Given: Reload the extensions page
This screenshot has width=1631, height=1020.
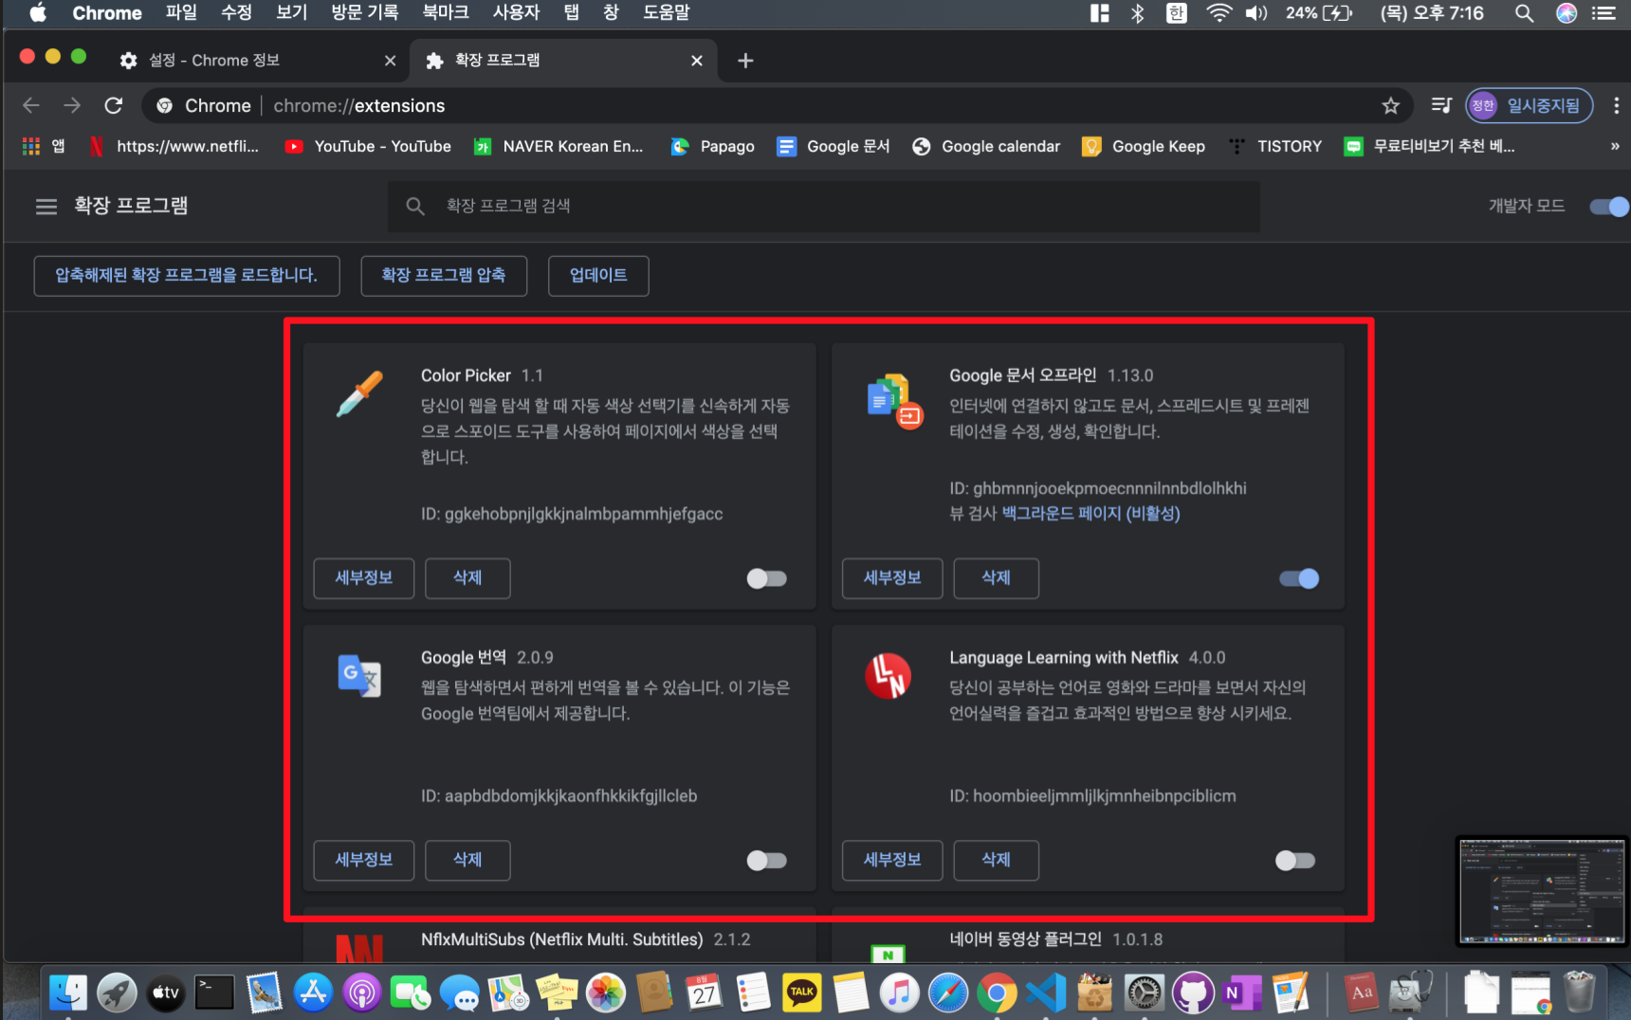Looking at the screenshot, I should [x=114, y=105].
